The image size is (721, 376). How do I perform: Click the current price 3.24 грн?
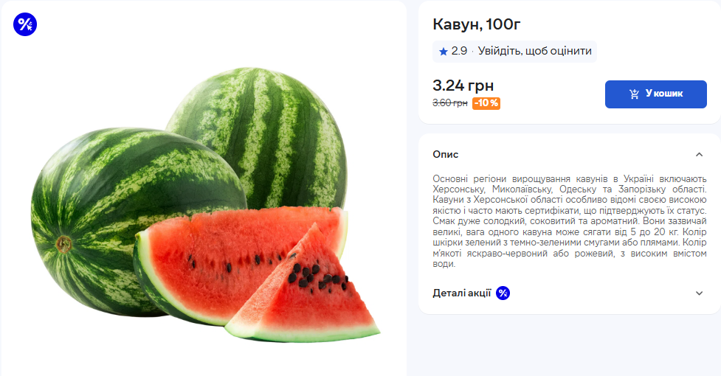coord(463,85)
